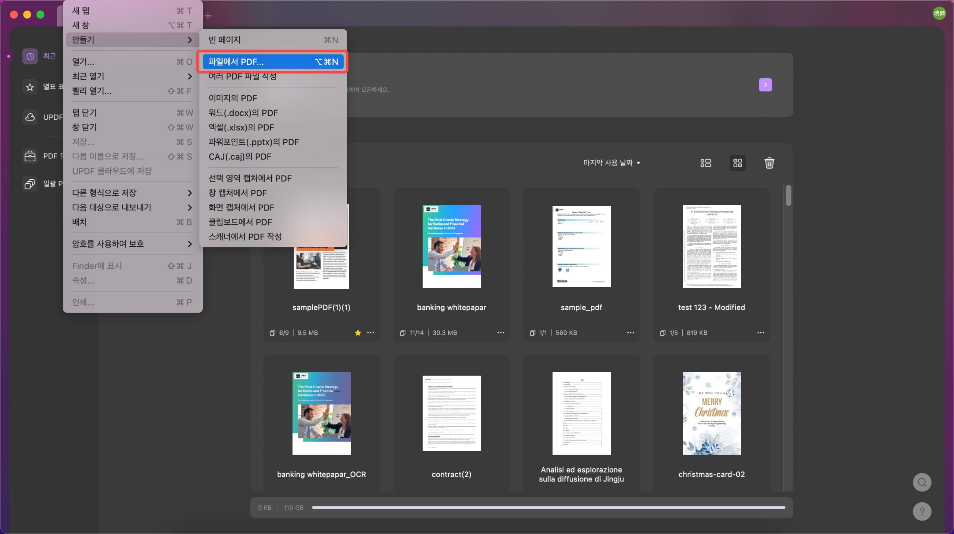Open the Recent (최근) sidebar icon
Image resolution: width=954 pixels, height=534 pixels.
click(x=30, y=56)
